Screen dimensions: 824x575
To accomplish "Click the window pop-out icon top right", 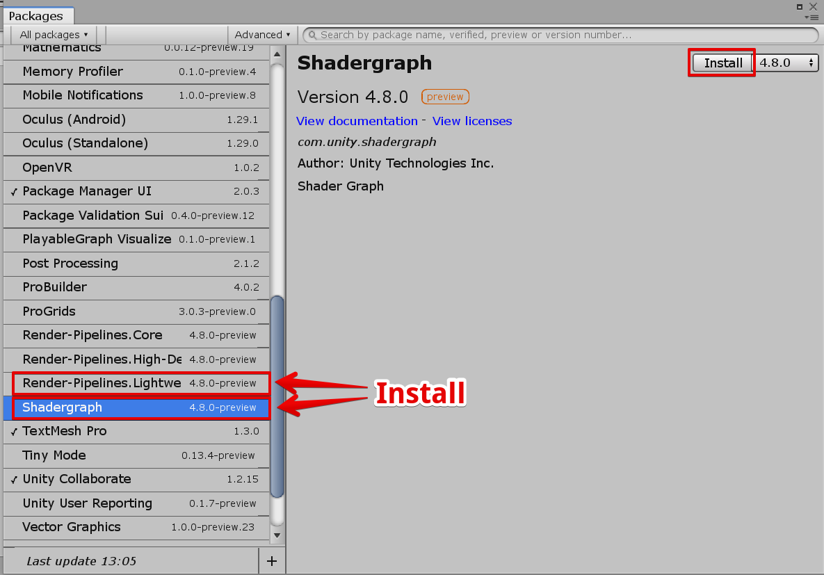I will click(800, 7).
